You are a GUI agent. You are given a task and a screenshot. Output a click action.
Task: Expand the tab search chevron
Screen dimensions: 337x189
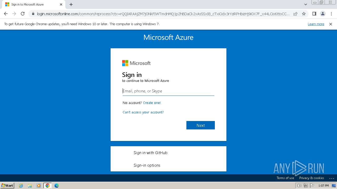[305, 4]
